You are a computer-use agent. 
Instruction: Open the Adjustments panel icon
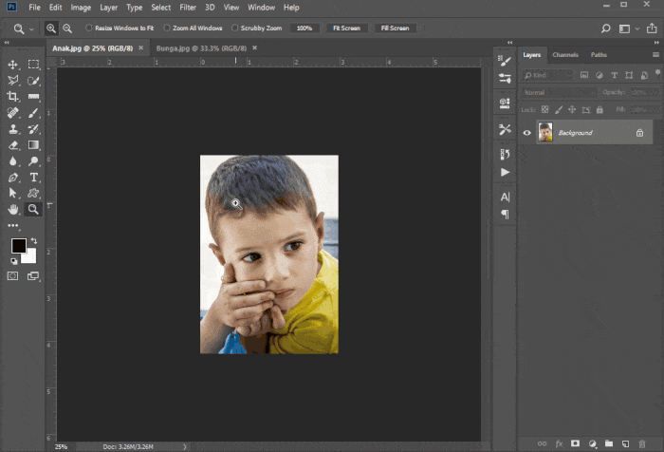[505, 78]
